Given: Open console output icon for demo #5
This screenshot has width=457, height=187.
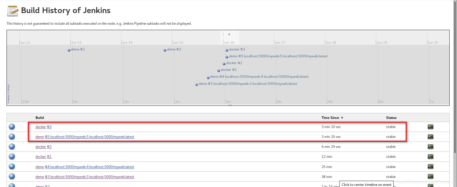Looking at the screenshot, I should (x=431, y=137).
